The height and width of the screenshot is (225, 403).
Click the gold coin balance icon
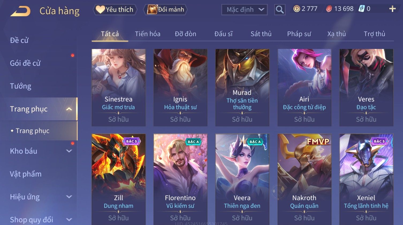(296, 9)
